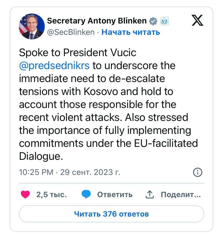Click the word "Kosovo" in the tweet
The width and height of the screenshot is (223, 236).
pos(102,92)
